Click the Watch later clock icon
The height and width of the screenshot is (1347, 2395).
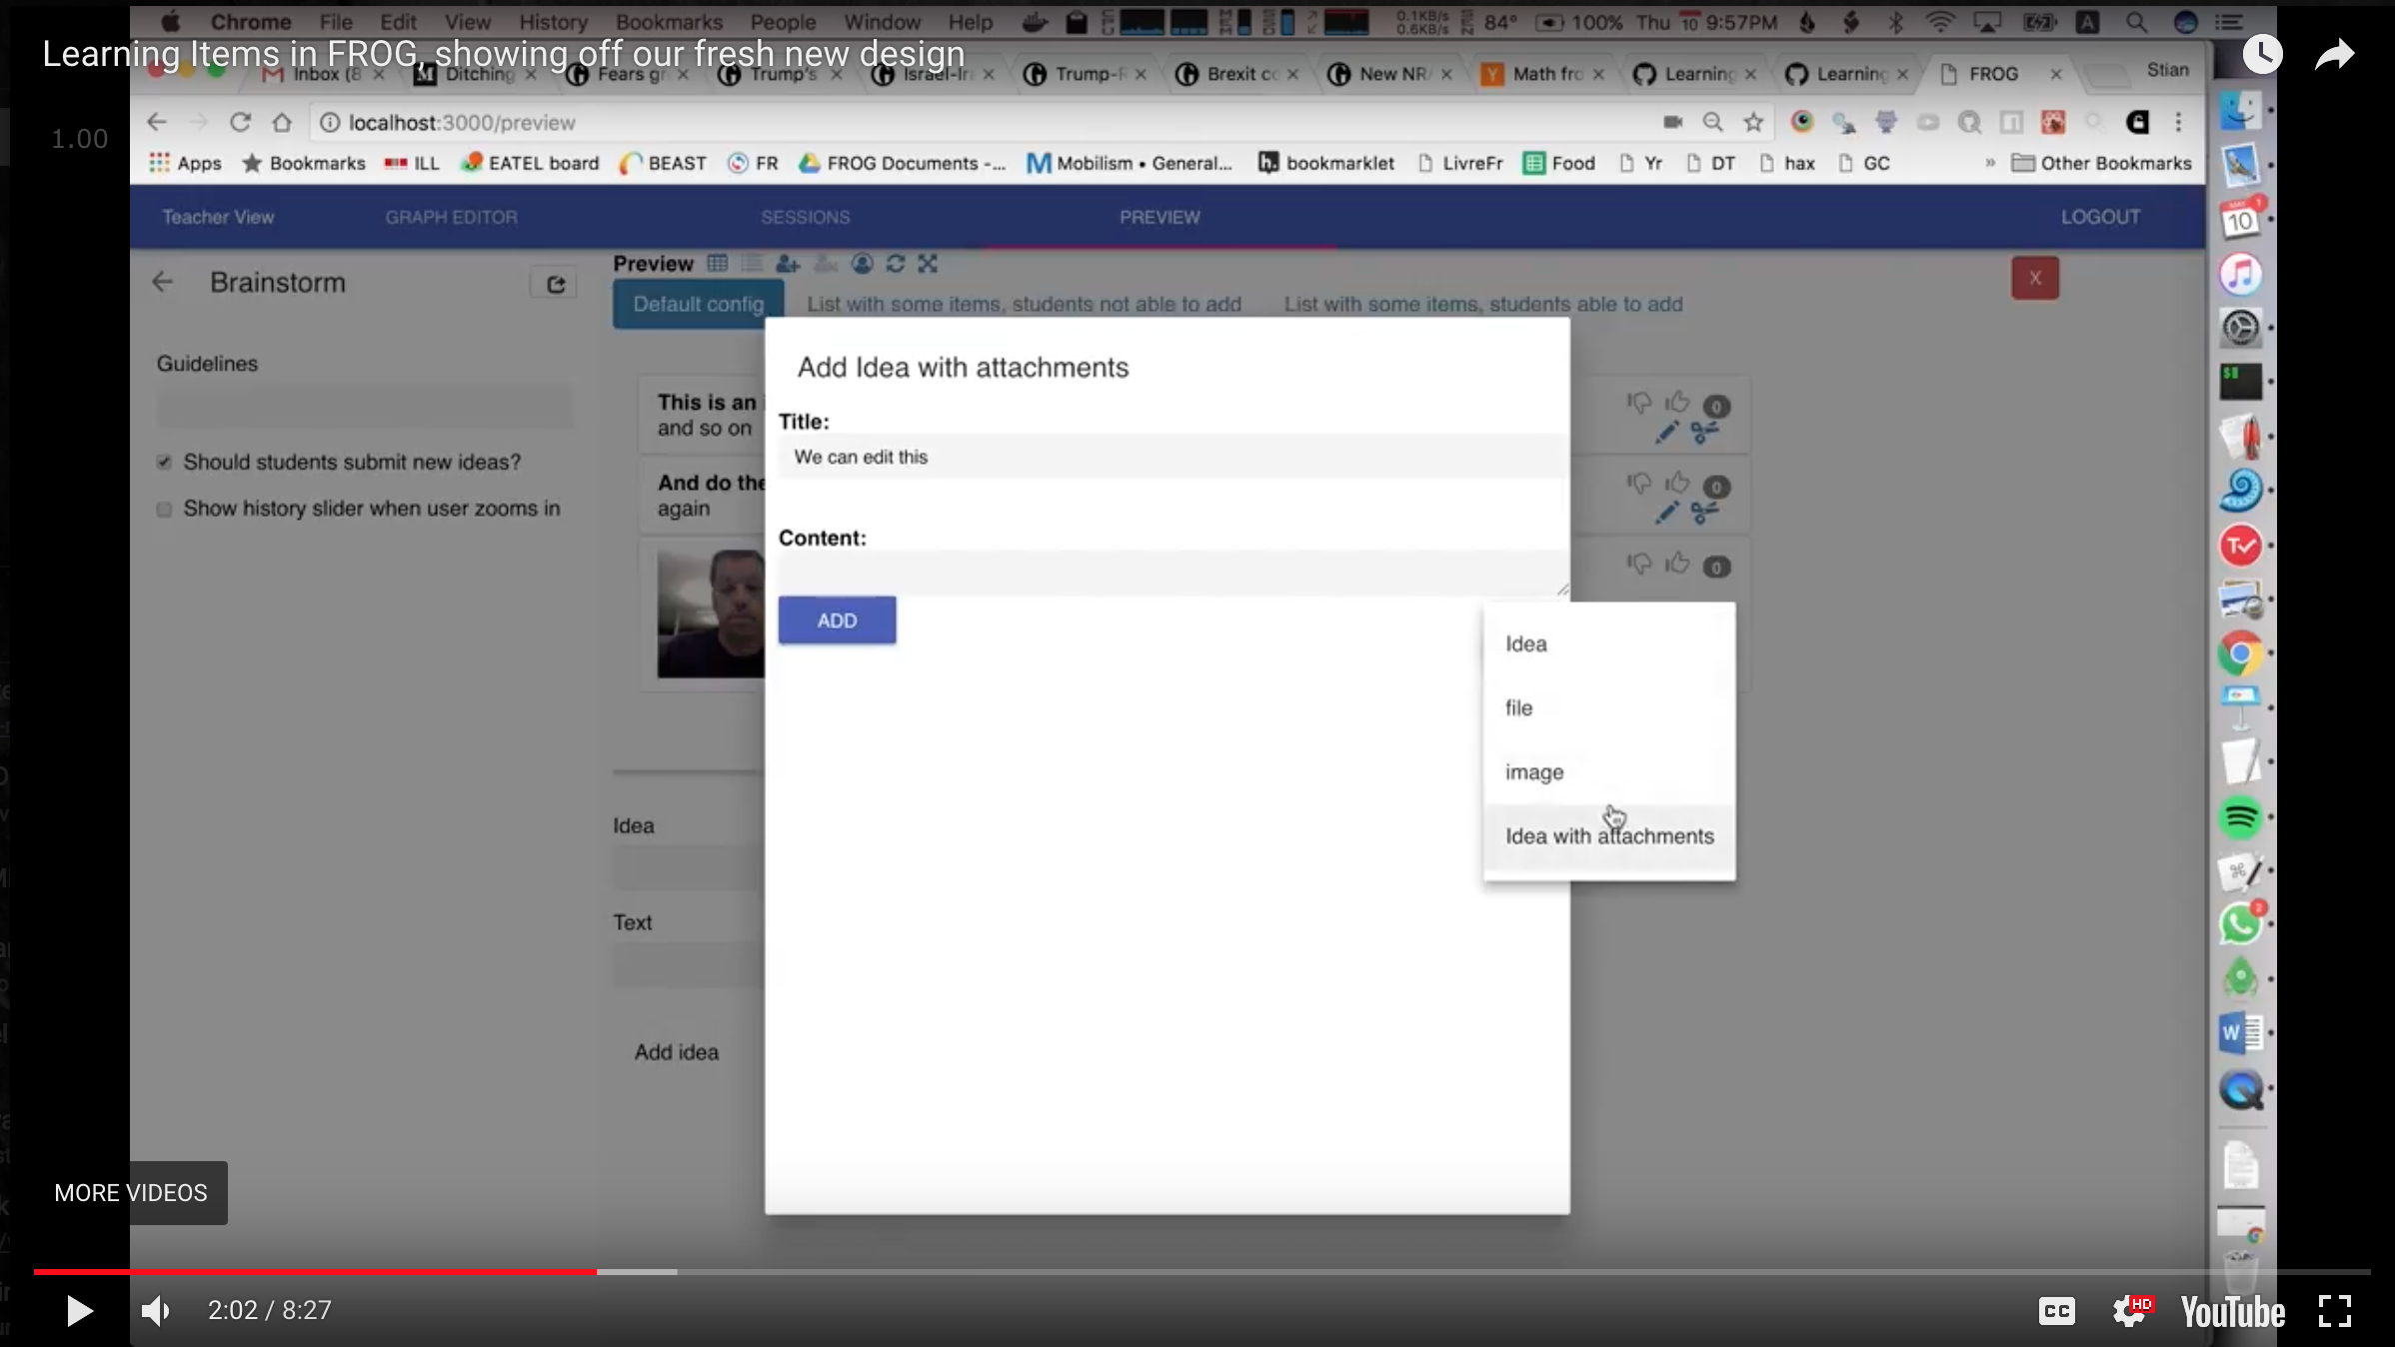[x=2262, y=54]
